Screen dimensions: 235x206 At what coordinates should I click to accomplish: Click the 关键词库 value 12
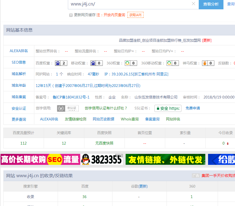tap(64, 143)
